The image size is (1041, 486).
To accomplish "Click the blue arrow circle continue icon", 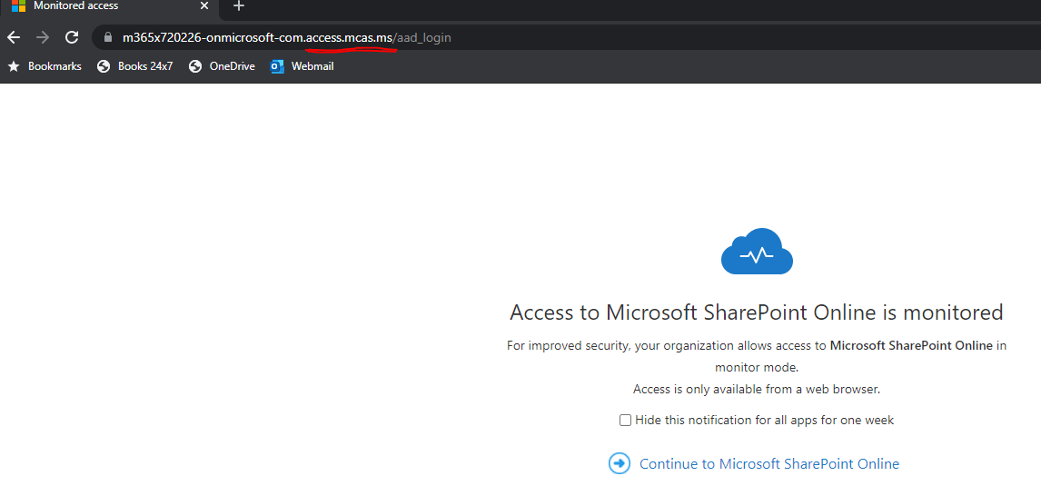I will coord(620,463).
